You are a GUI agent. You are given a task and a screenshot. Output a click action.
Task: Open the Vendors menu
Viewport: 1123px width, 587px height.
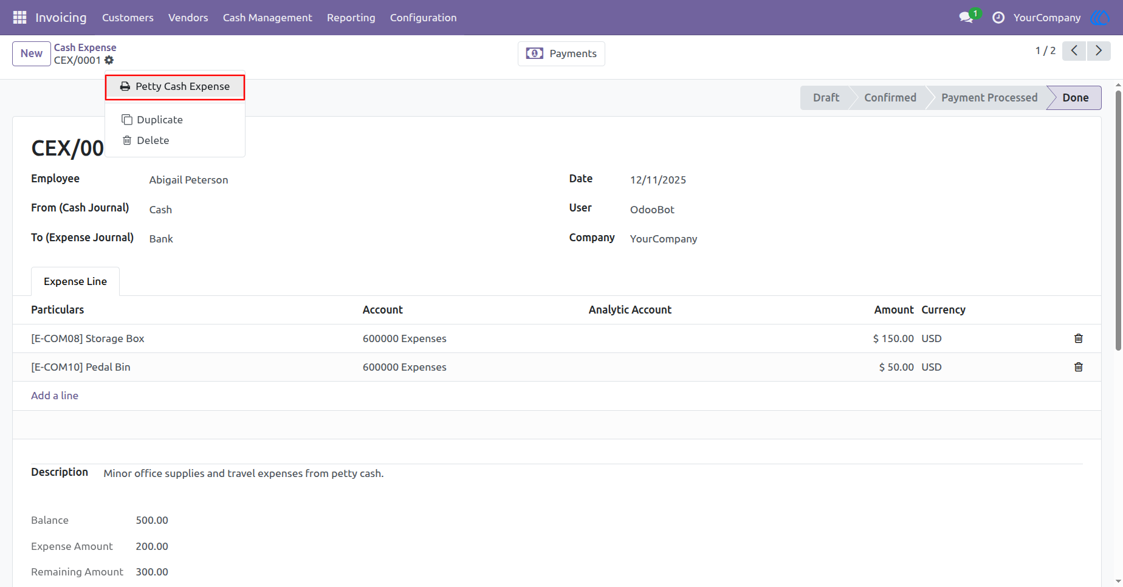pos(188,18)
